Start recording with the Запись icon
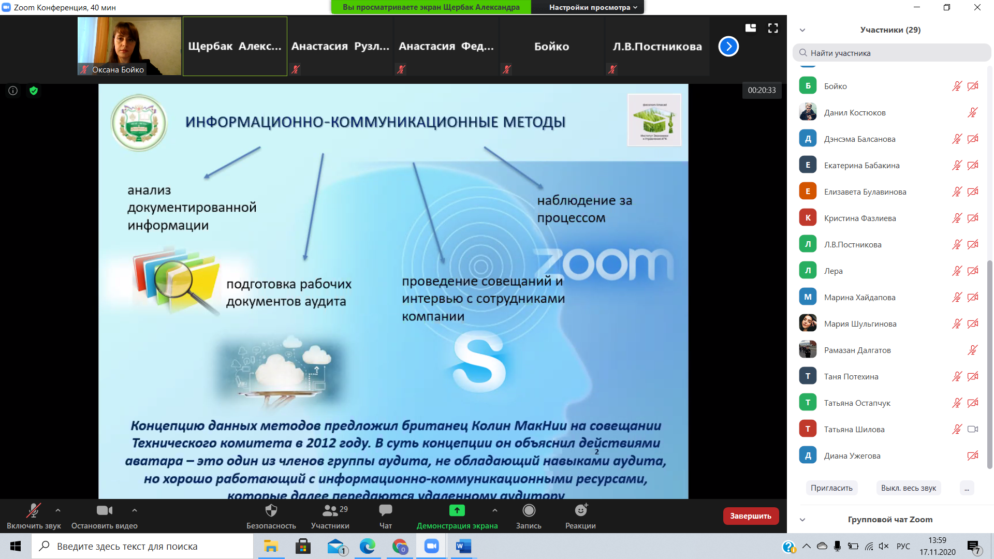 click(529, 511)
